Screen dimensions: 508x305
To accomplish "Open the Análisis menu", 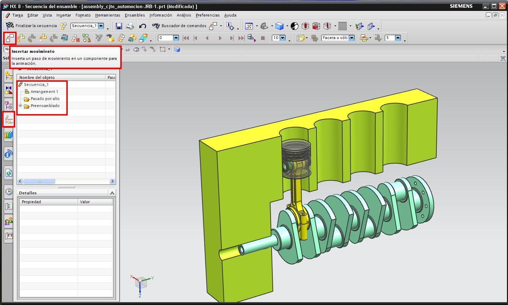I will tap(184, 15).
